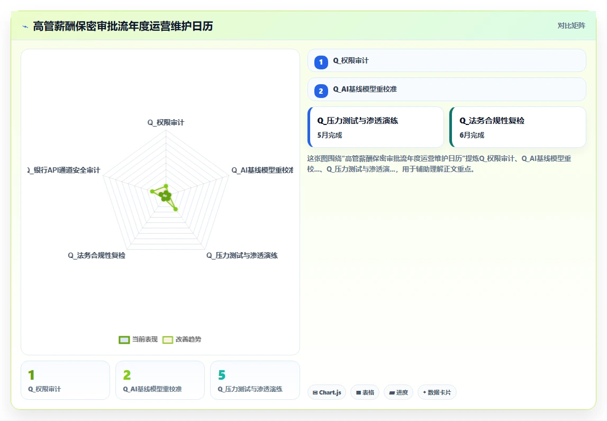Select the Q_法务合规性复检 6月完成 card
This screenshot has width=607, height=421.
(518, 127)
